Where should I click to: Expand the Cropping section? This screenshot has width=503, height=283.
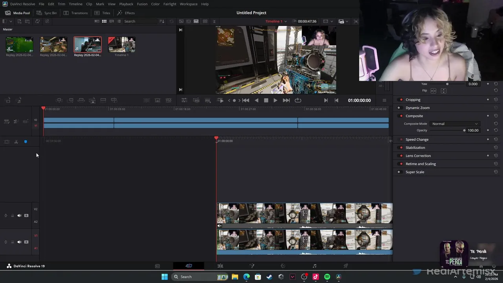pos(413,100)
